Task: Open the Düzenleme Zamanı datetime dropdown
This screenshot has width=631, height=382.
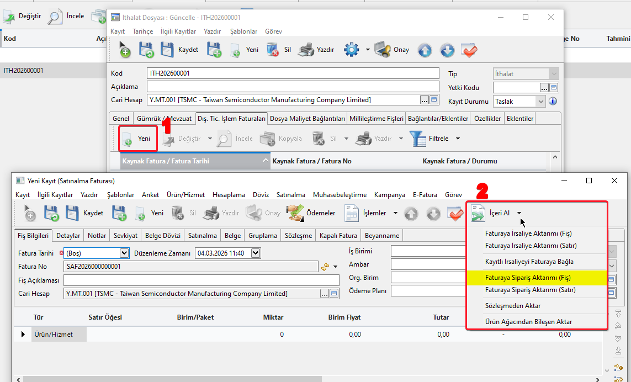Action: (255, 253)
